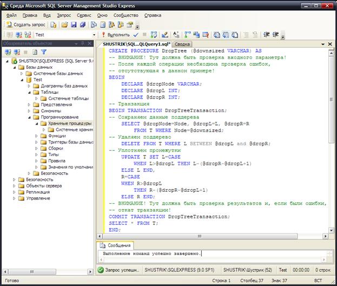Select the Хранимые процедуры tree item
337x286 pixels.
point(70,123)
